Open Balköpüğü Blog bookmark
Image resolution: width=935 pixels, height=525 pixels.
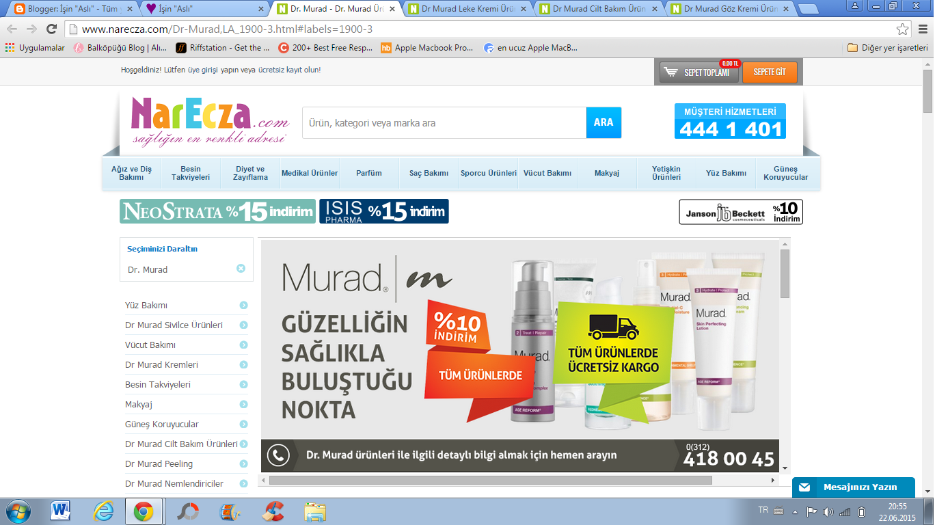[x=120, y=48]
